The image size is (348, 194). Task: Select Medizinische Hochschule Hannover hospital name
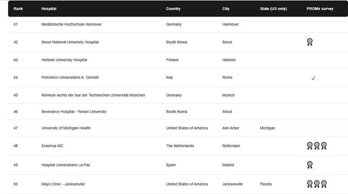pos(72,24)
